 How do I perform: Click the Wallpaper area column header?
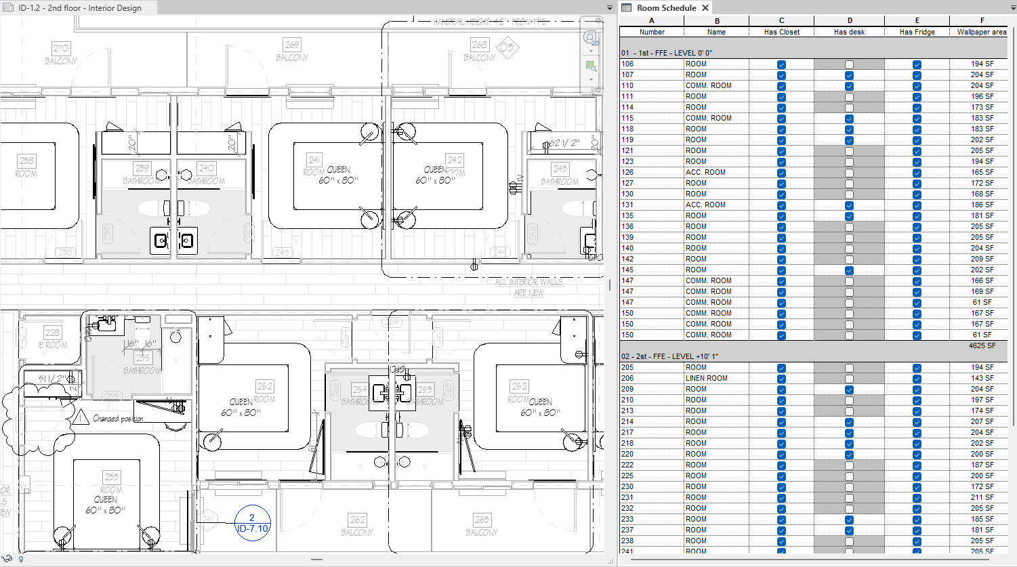(x=982, y=32)
